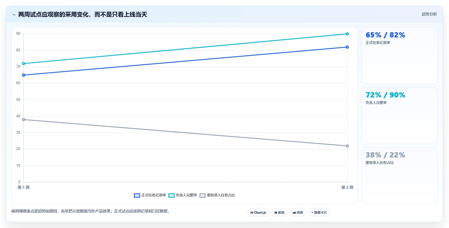The height and width of the screenshot is (228, 449).
Task: Click the 70 tick on the y-axis
Action: [x=18, y=67]
